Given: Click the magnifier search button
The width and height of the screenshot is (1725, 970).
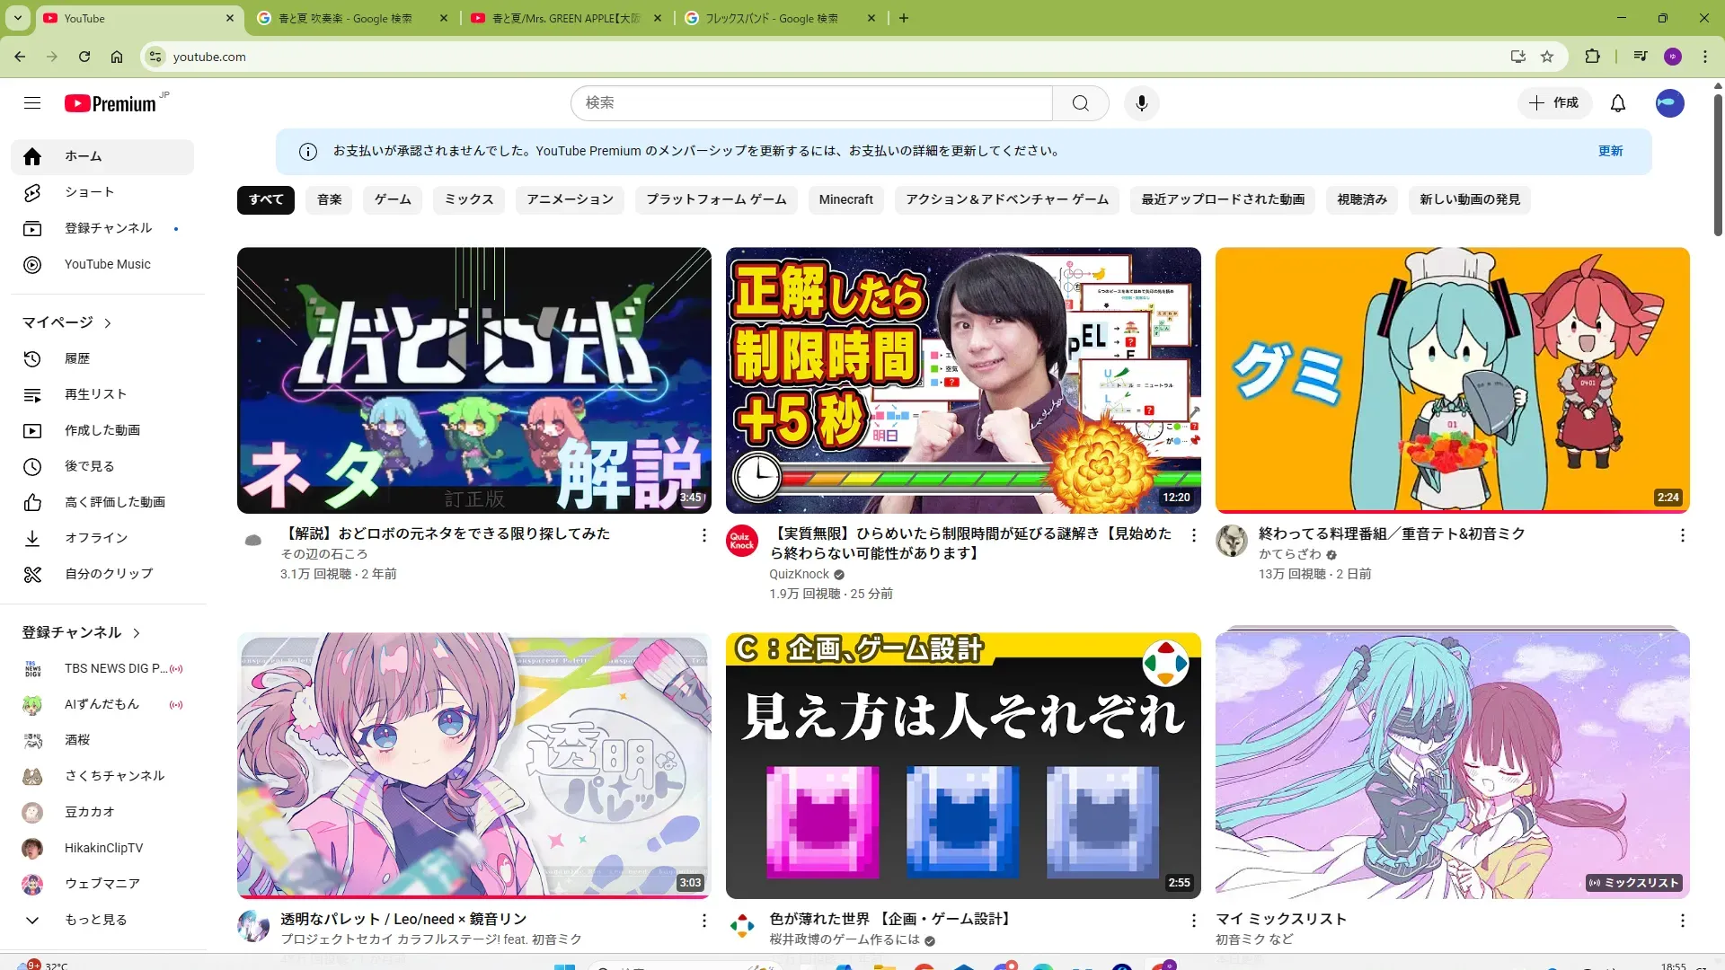Looking at the screenshot, I should pyautogui.click(x=1080, y=103).
